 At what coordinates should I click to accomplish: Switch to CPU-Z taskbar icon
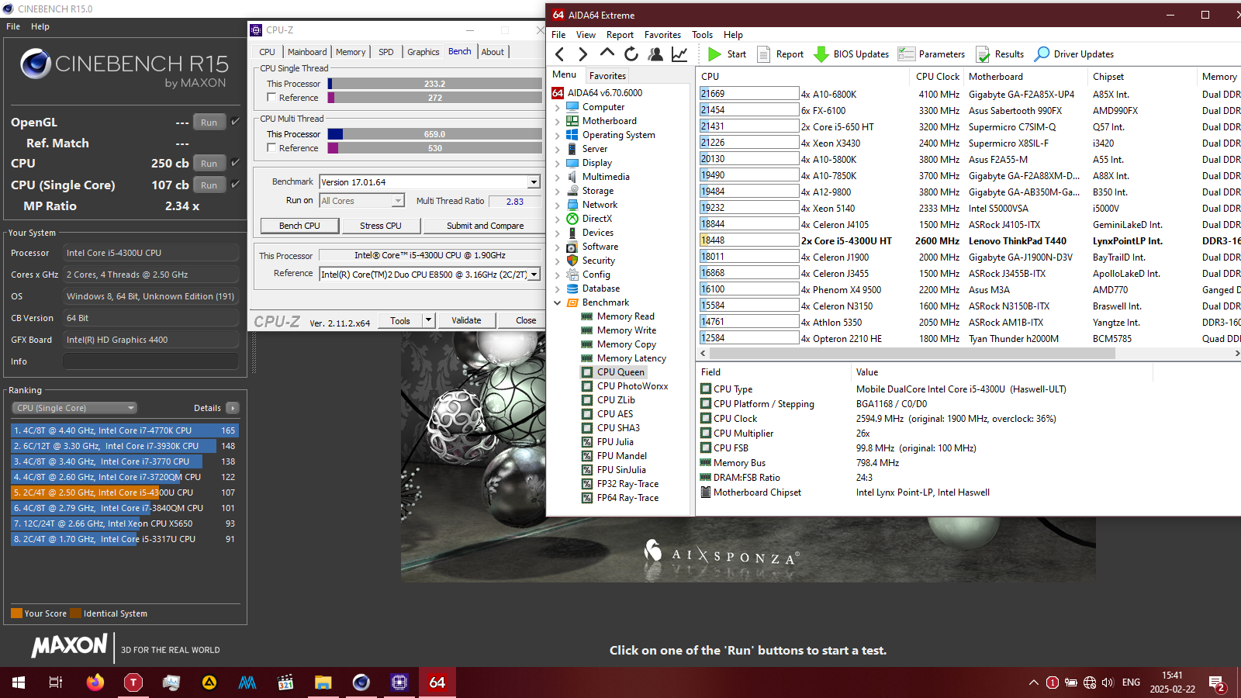click(x=399, y=682)
